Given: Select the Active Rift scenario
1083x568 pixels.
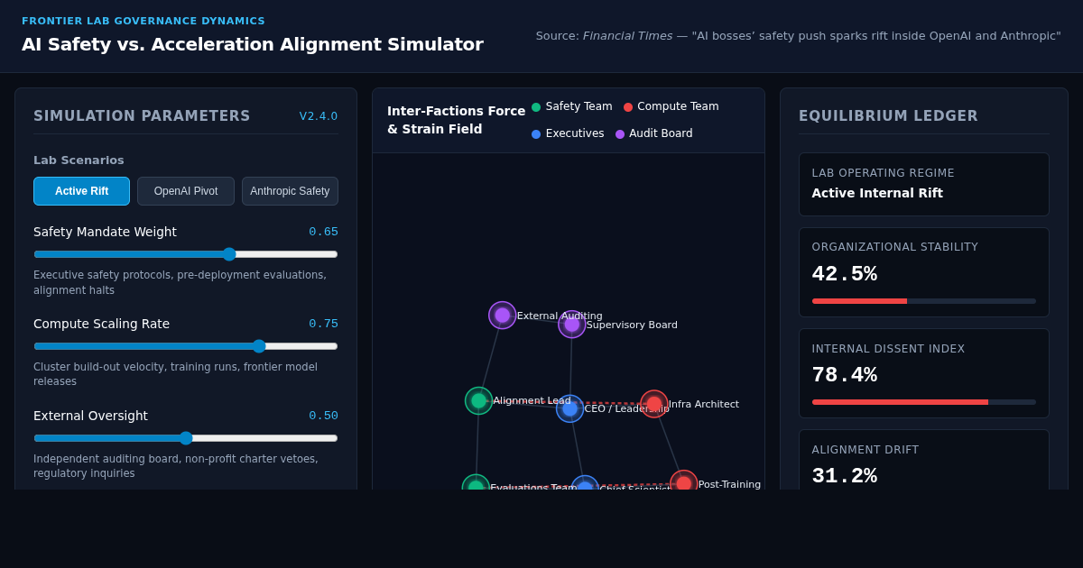Looking at the screenshot, I should [81, 191].
